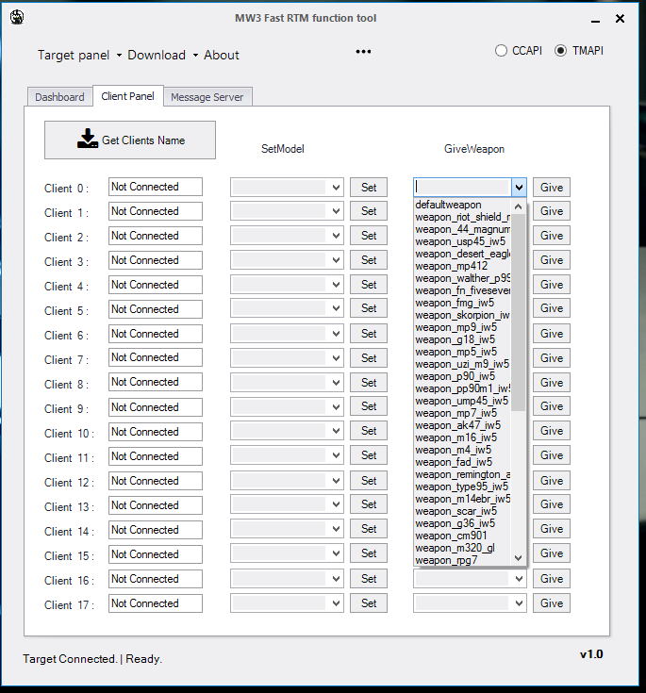Select weapon_riot_shield from the list

click(x=462, y=217)
